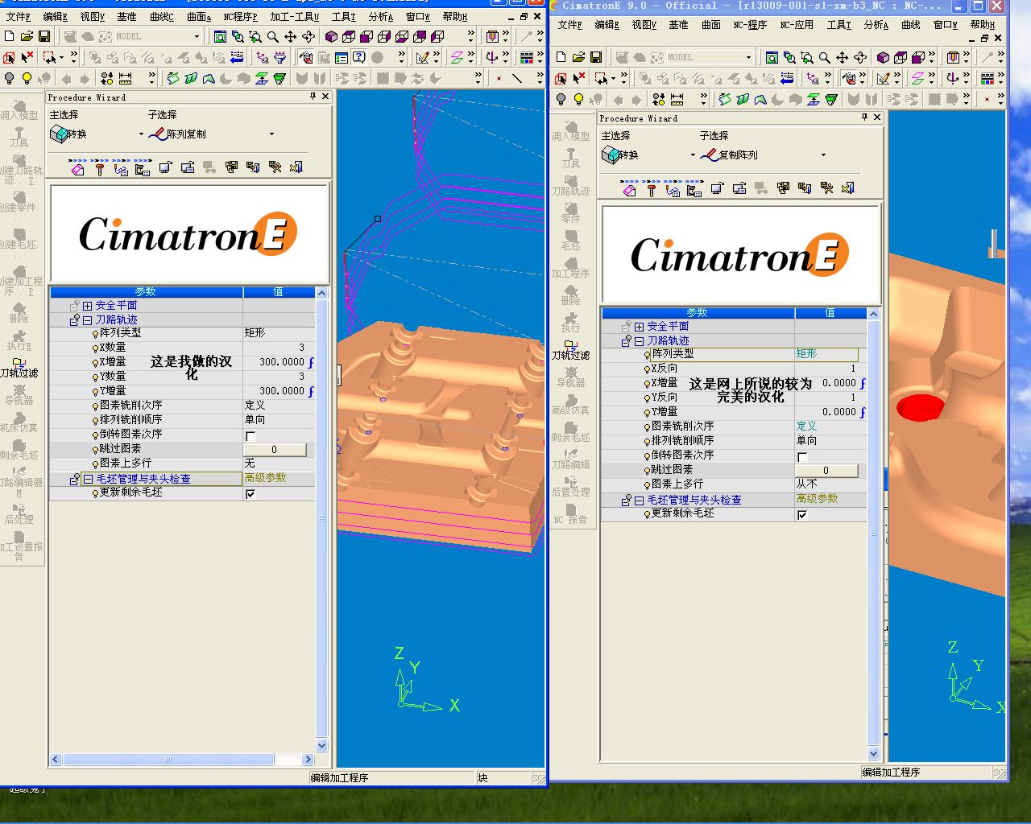Select magnifier zoom tool in left window

pos(273,36)
